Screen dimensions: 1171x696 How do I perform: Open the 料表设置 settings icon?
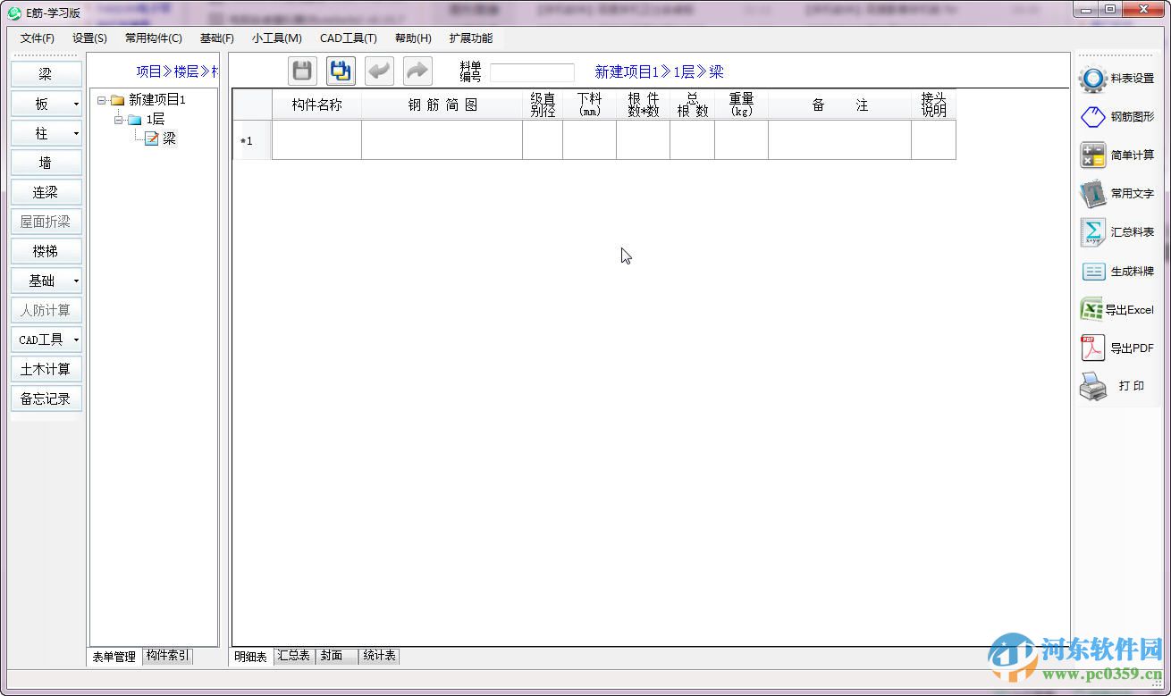coord(1117,79)
